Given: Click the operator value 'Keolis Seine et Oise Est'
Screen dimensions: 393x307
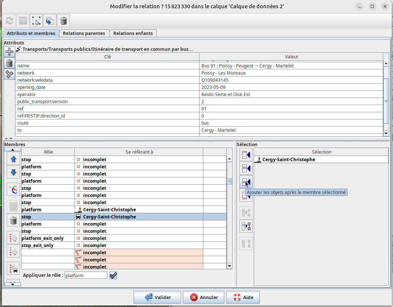Looking at the screenshot, I should [x=291, y=94].
